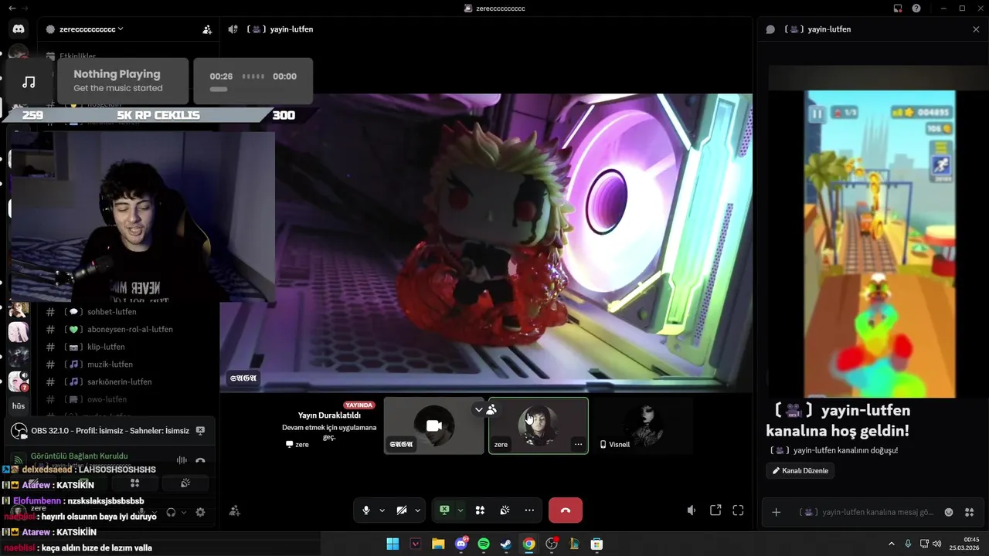Open the aboneysen-rol-al-lutfen channel
989x556 pixels.
[129, 330]
